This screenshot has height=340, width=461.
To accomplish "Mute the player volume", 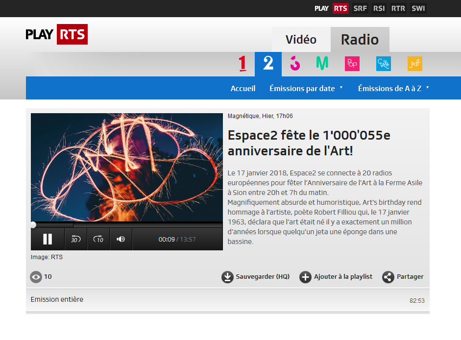I will (x=121, y=239).
